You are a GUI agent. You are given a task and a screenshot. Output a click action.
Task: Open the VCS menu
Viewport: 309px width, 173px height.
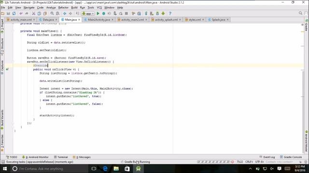tap(99, 8)
